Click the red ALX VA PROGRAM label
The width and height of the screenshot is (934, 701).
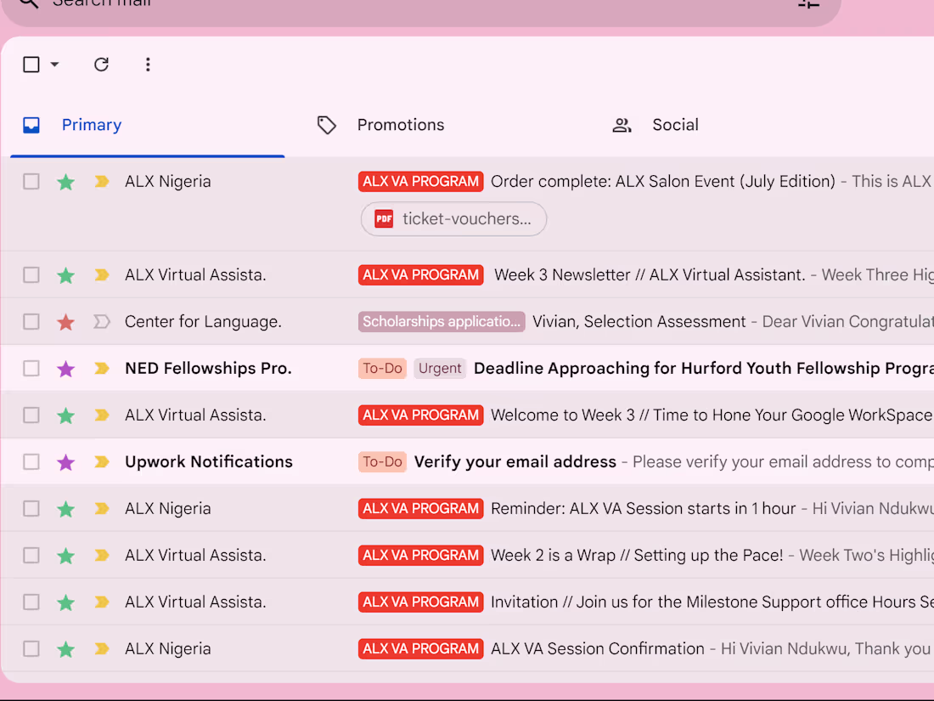[x=420, y=181]
